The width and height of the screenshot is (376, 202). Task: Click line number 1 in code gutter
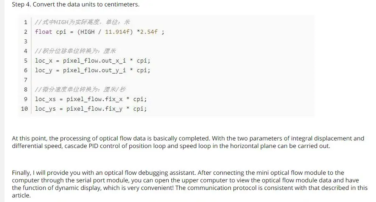[25, 22]
